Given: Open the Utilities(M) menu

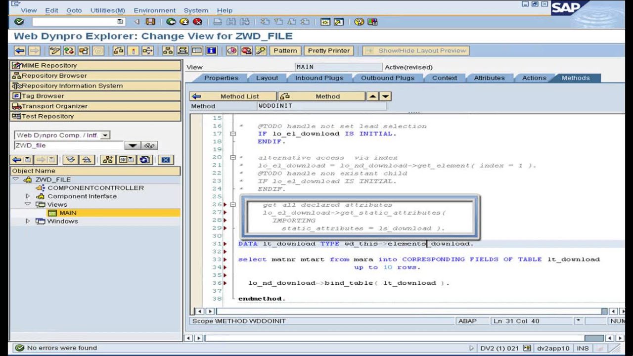Looking at the screenshot, I should tap(107, 10).
